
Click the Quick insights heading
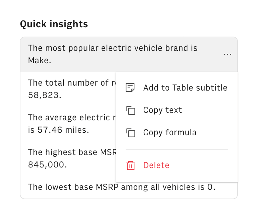54,24
